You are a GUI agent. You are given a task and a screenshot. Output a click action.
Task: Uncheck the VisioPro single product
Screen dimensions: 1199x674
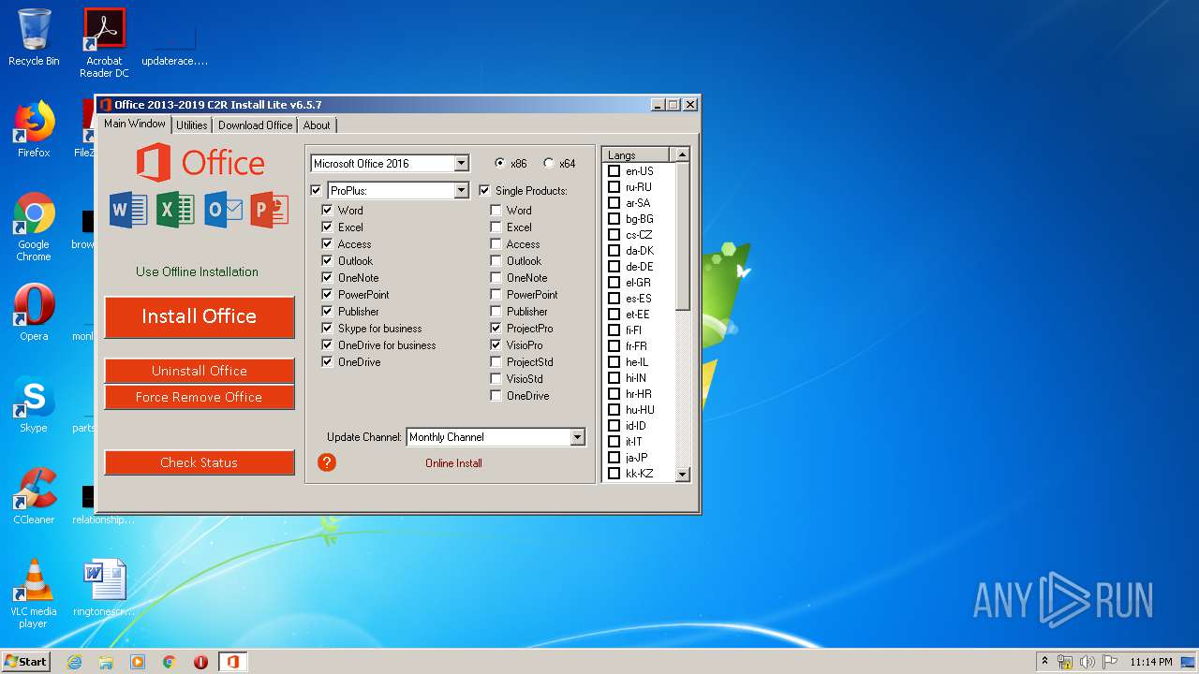(x=496, y=344)
